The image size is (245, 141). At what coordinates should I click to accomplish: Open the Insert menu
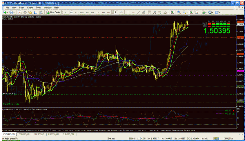coord(22,7)
